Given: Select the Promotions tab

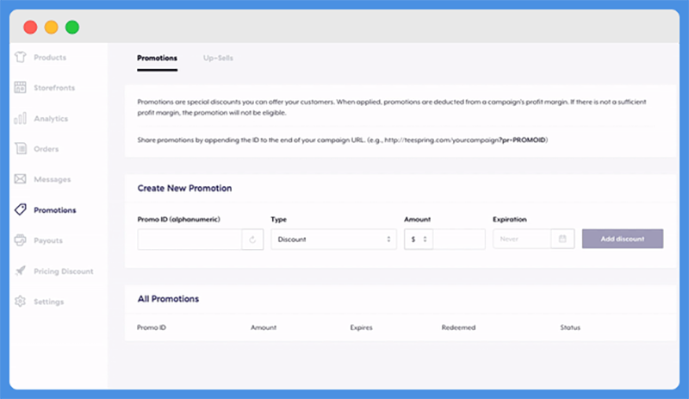Looking at the screenshot, I should tap(157, 58).
